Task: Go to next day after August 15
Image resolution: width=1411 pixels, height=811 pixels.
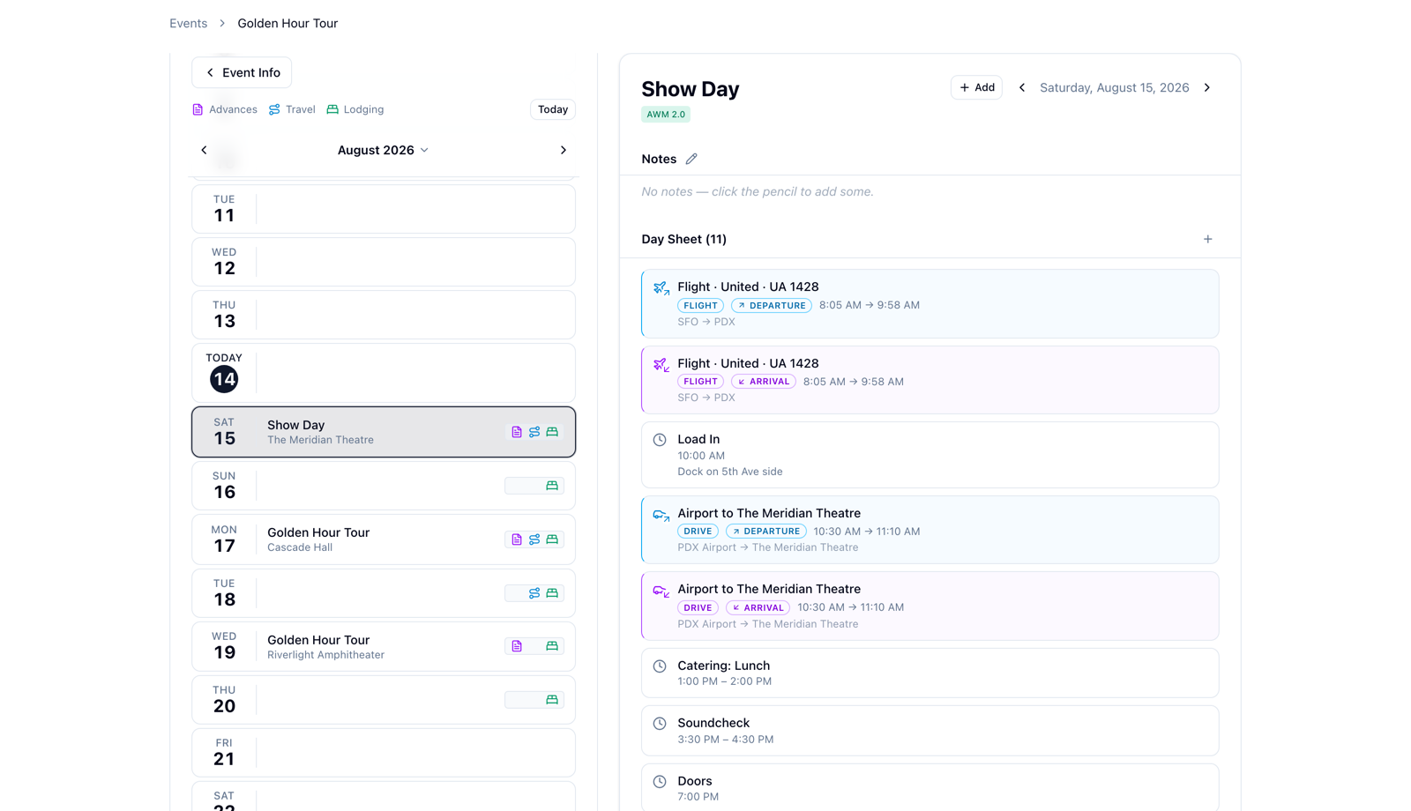Action: (x=1207, y=87)
